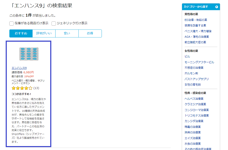Open AGA・薄毛の治療薬 category
This screenshot has height=150, width=228.
pyautogui.click(x=197, y=37)
